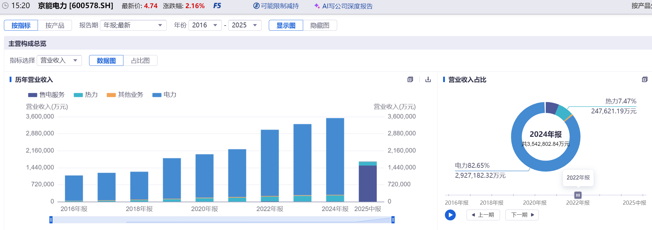Click the 下一期 button

pos(522,215)
